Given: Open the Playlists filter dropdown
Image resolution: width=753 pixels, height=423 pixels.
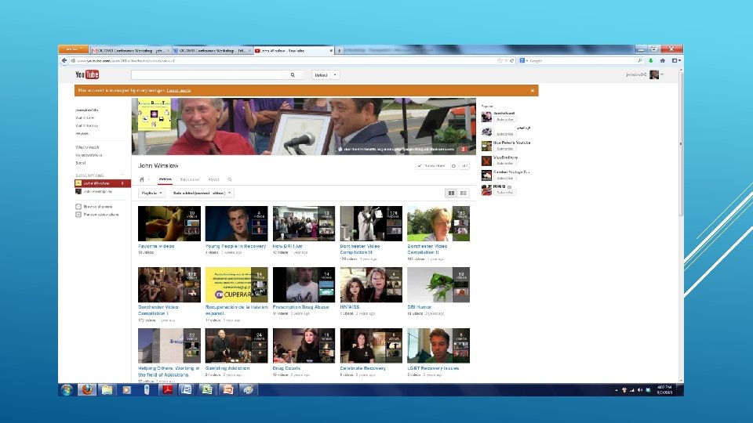Looking at the screenshot, I should tap(151, 193).
